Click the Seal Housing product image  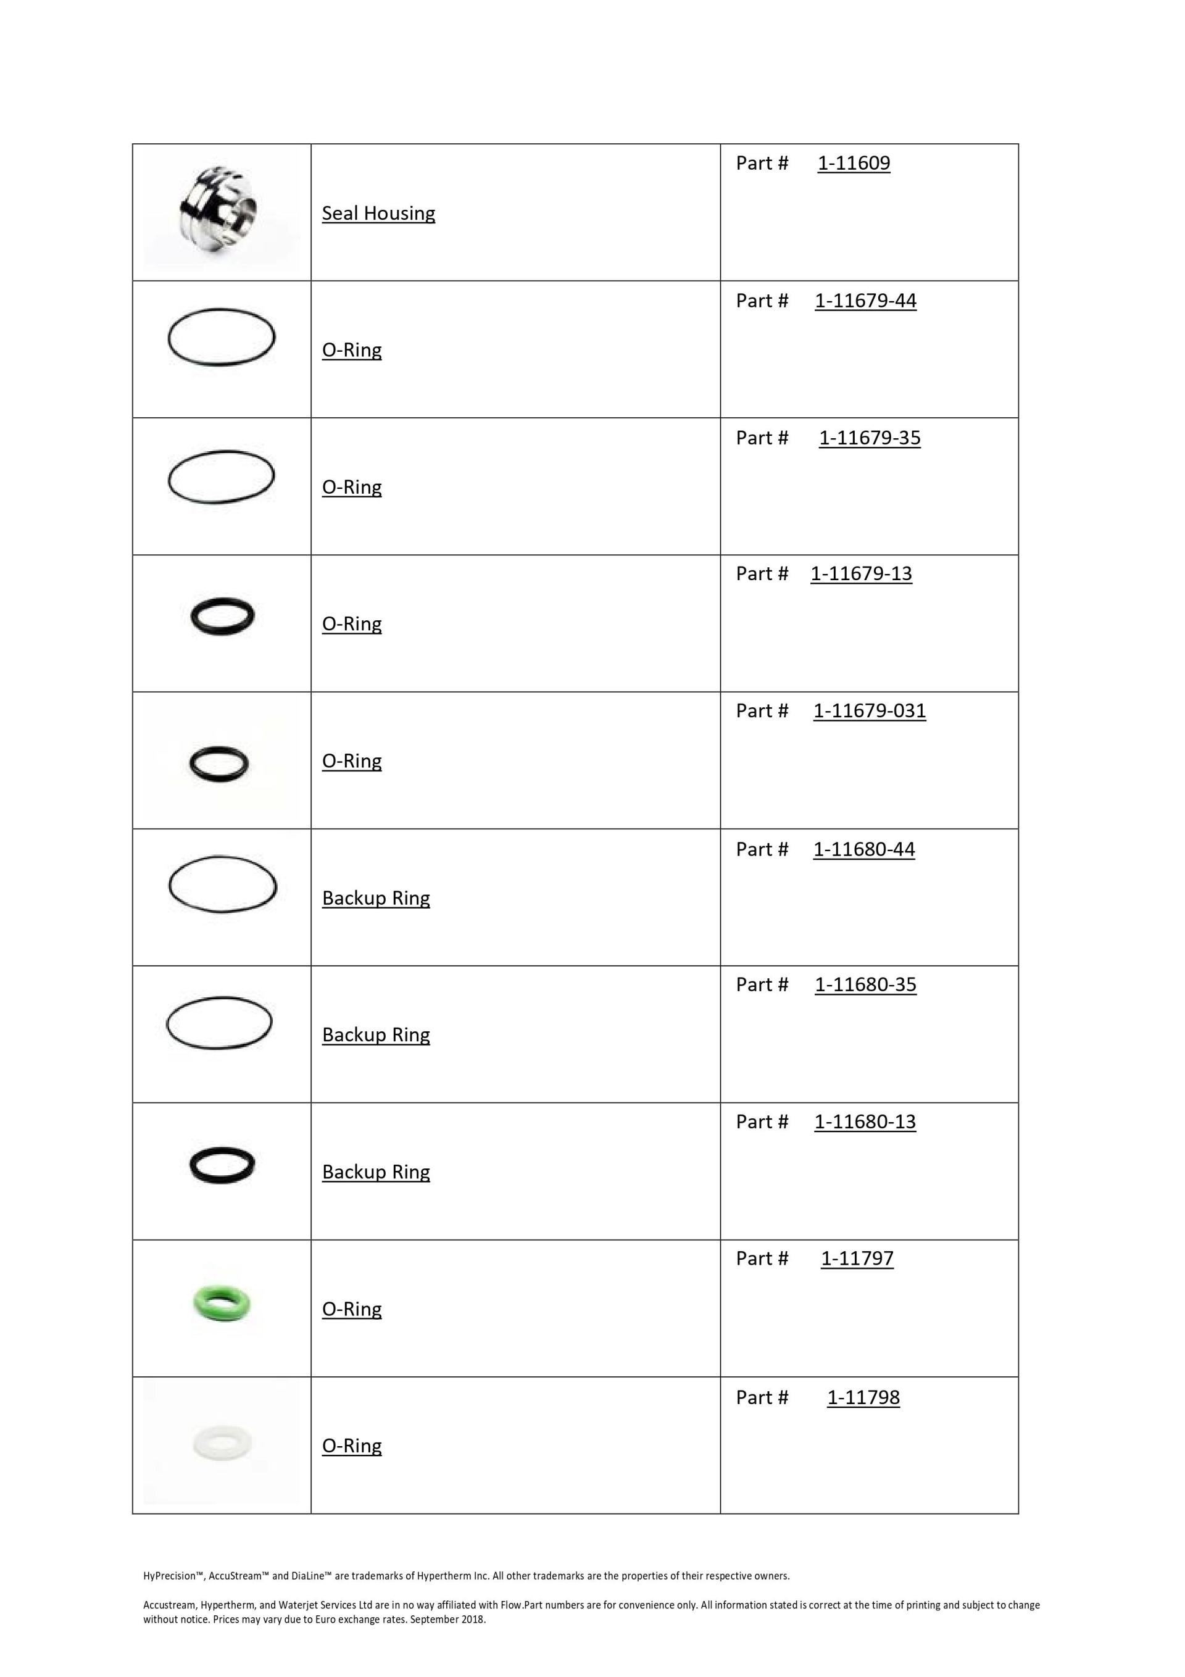point(219,211)
